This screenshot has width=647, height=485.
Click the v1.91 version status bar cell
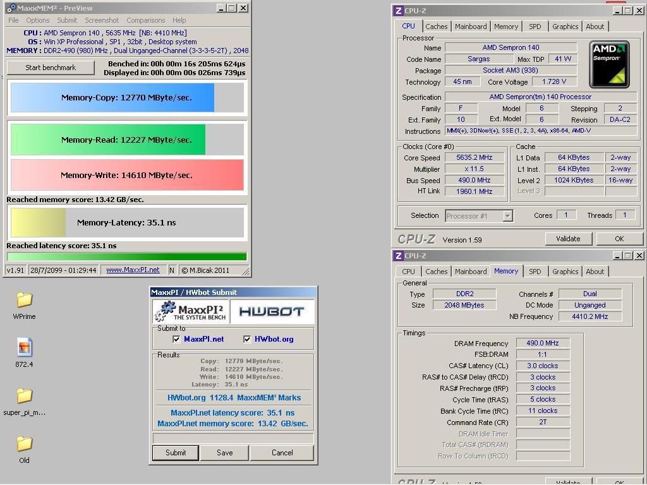[15, 270]
